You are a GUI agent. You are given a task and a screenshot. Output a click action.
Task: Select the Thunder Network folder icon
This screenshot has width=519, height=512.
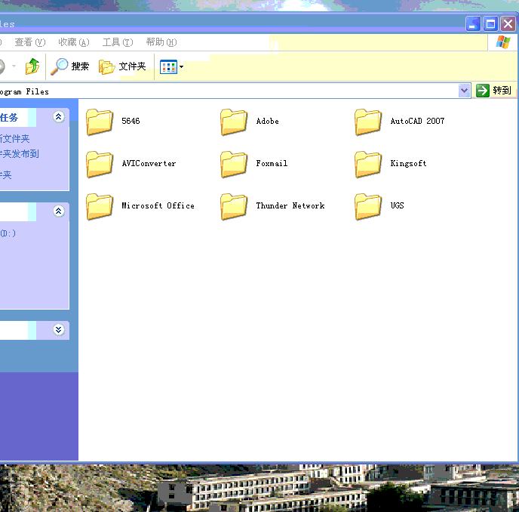(x=234, y=206)
